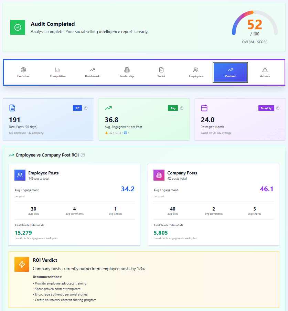
Task: Click the blue Employee Posts people icon
Action: 20,175
